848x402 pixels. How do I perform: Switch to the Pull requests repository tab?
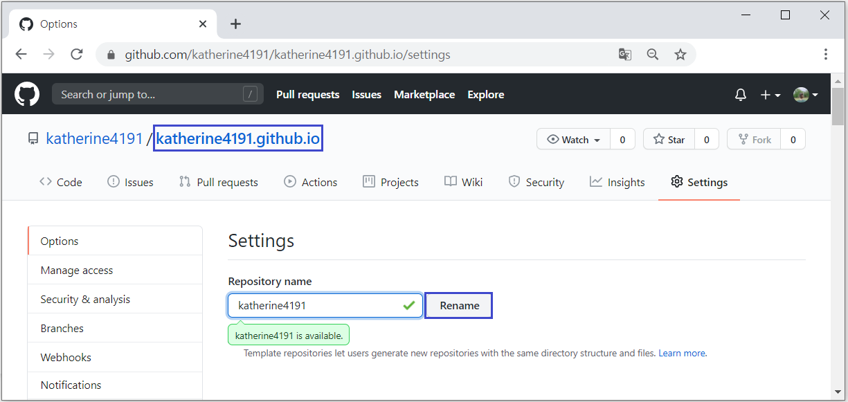tap(218, 182)
